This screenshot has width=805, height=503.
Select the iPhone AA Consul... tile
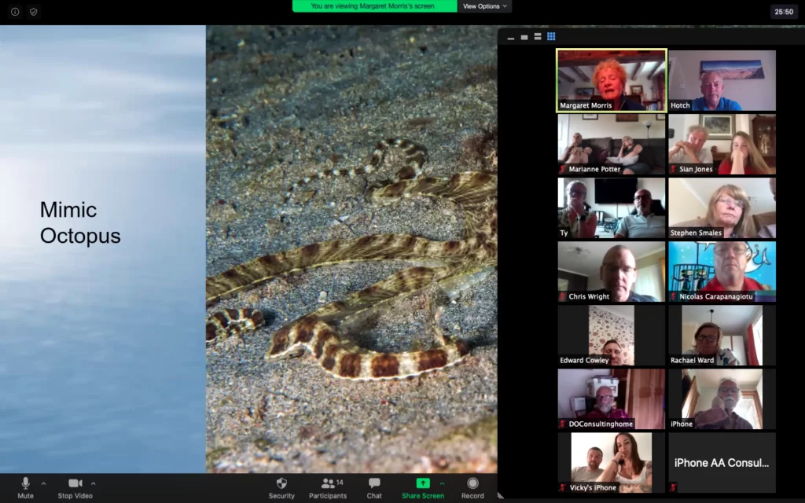click(722, 462)
